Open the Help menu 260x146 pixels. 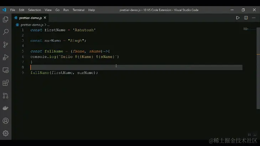tap(92, 10)
